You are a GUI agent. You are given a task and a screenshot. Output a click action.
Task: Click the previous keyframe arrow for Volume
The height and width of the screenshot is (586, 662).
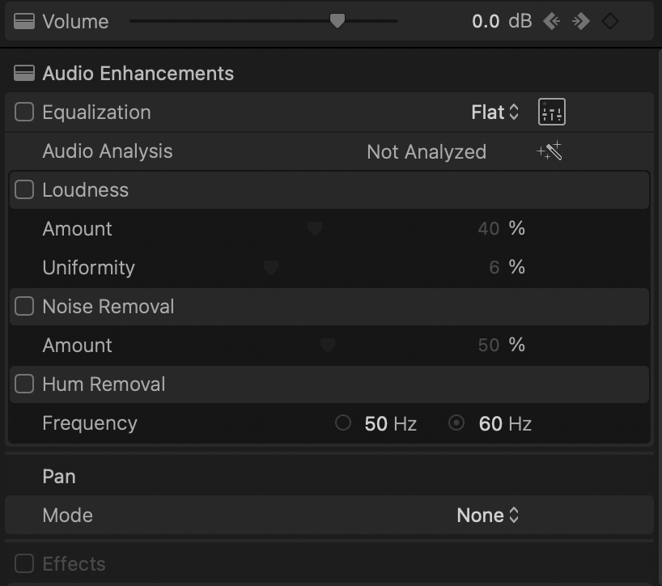tap(553, 22)
